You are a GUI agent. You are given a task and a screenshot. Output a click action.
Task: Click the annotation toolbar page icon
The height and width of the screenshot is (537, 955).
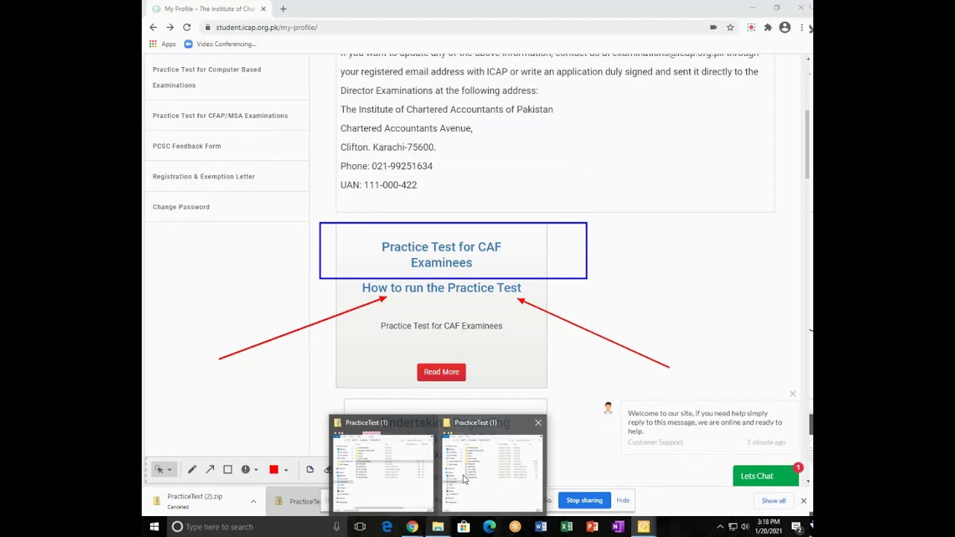(310, 469)
